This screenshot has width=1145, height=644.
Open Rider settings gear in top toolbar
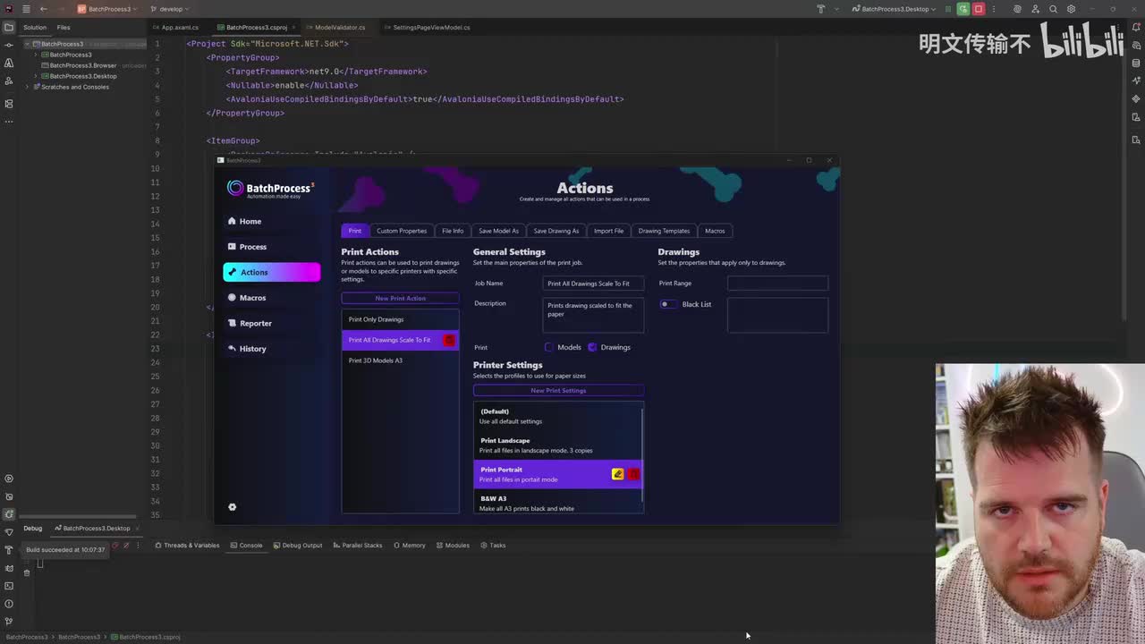click(x=1071, y=9)
